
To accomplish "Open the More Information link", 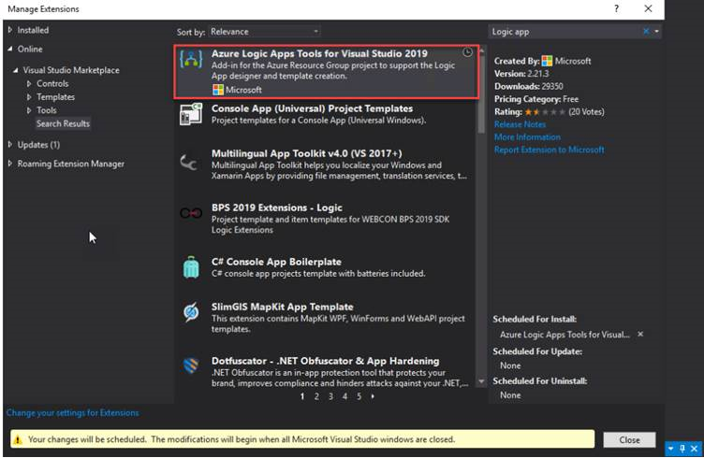I will tap(527, 137).
